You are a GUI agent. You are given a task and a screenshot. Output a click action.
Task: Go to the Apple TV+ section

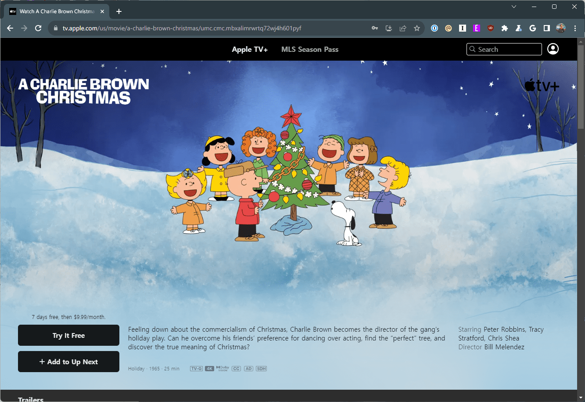tap(250, 49)
